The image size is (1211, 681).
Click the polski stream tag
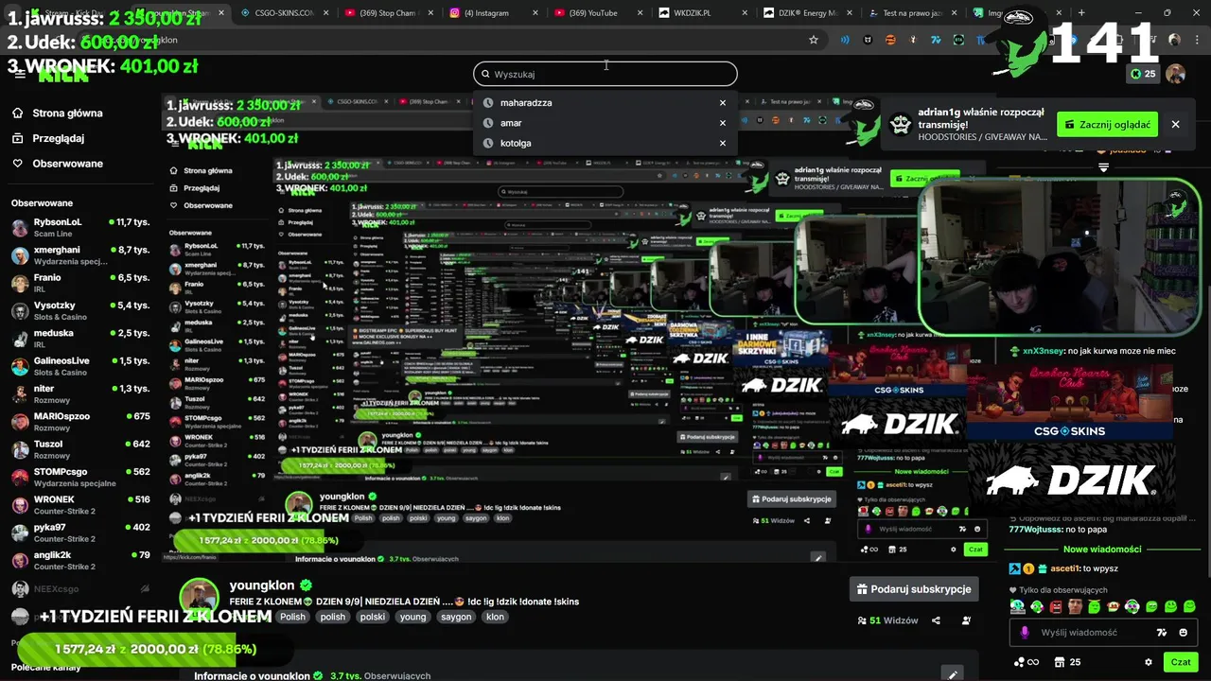[x=373, y=617]
